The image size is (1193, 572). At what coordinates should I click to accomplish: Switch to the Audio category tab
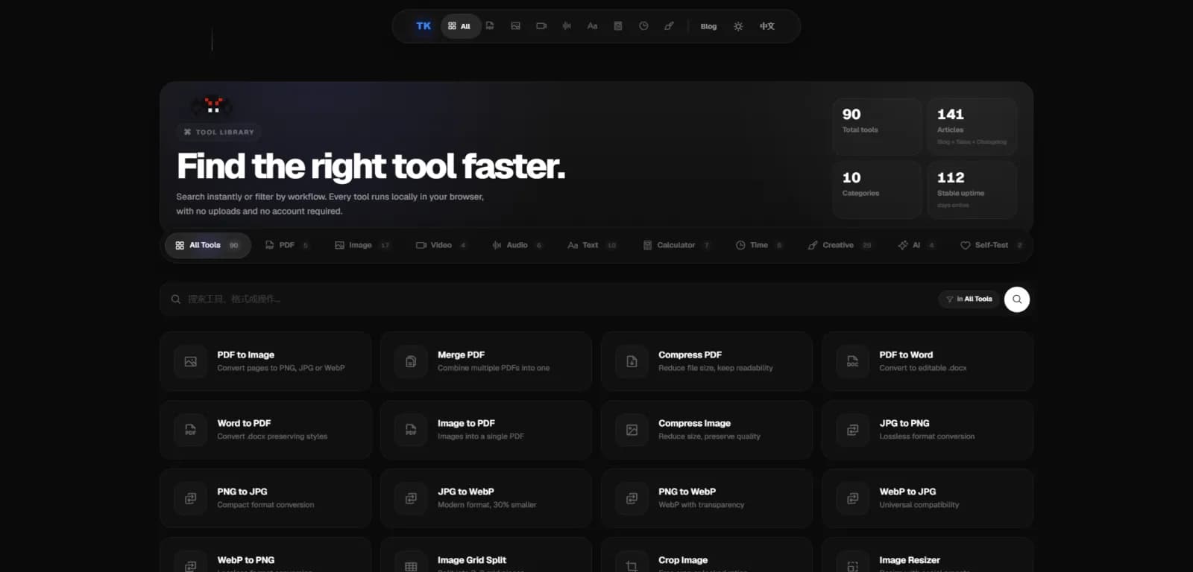517,245
